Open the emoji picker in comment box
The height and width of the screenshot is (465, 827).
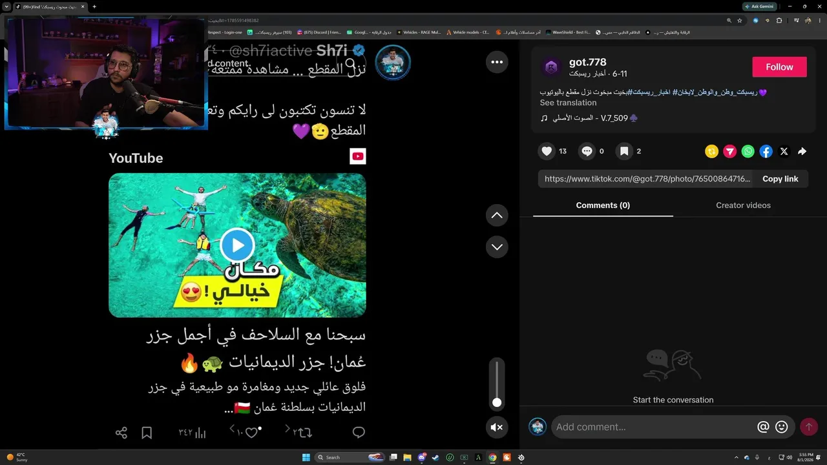tap(781, 427)
